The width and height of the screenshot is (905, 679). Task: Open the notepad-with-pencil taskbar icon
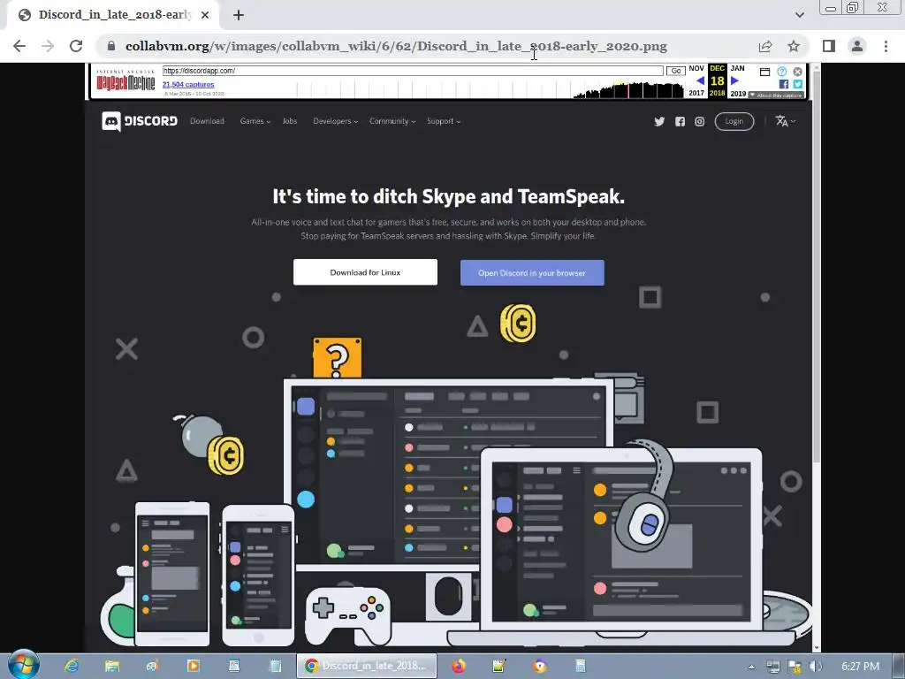click(x=499, y=666)
